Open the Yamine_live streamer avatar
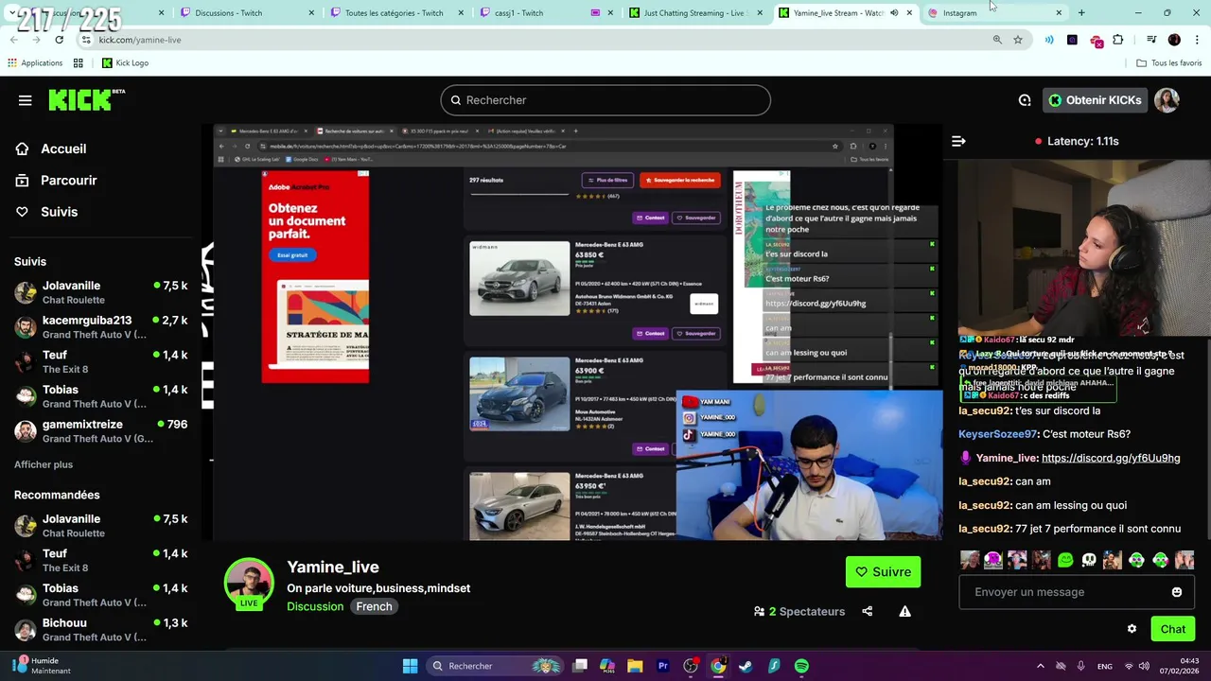Screen dimensions: 1211x681 point(249,584)
